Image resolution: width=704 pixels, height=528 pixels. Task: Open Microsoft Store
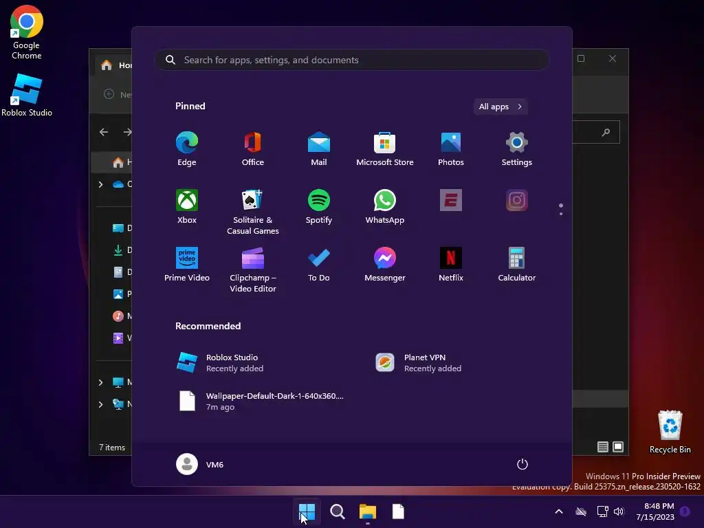click(x=385, y=149)
